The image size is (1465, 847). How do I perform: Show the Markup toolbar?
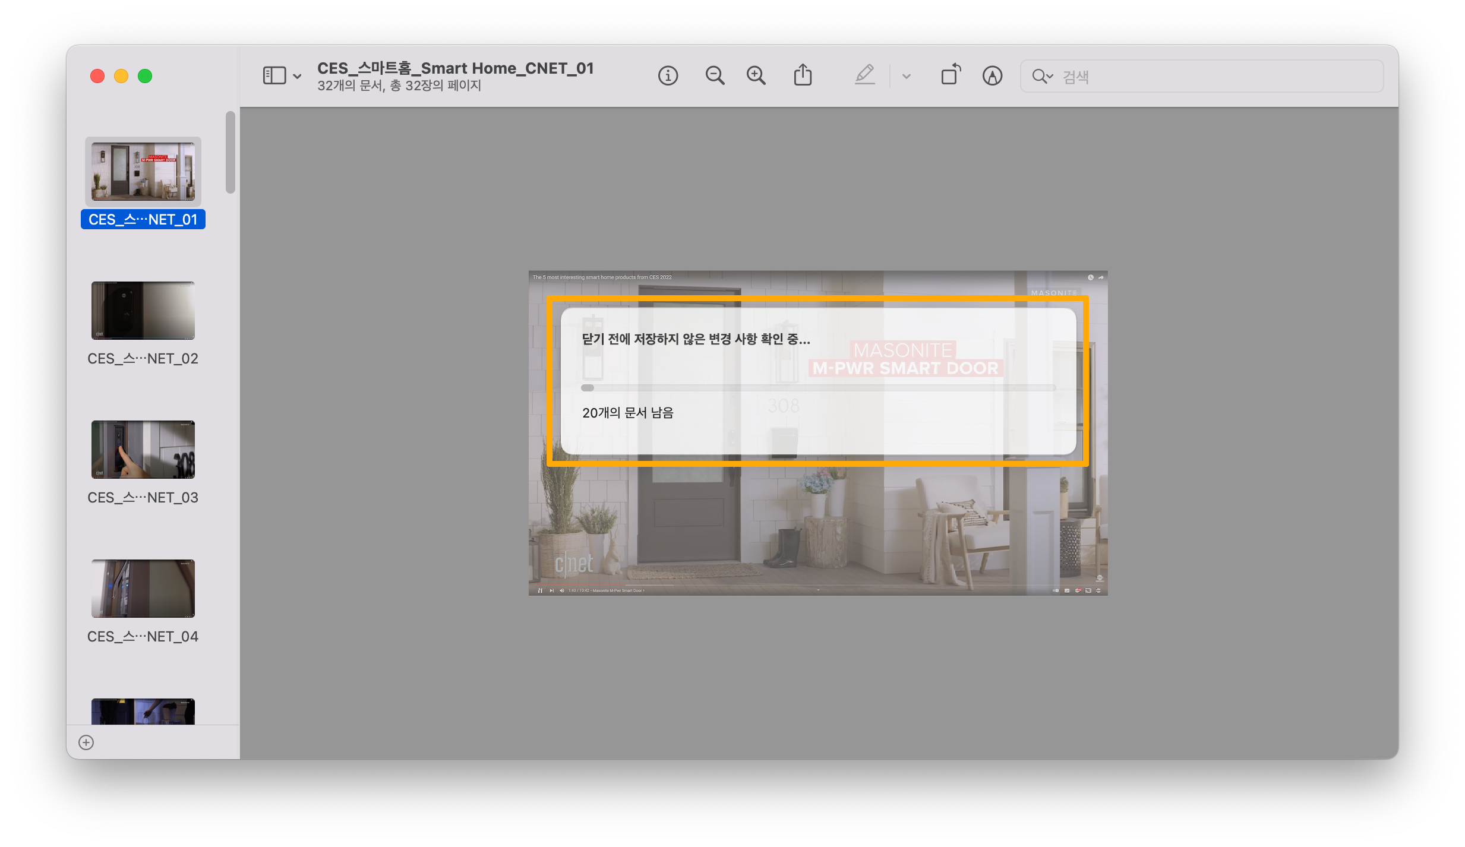992,76
